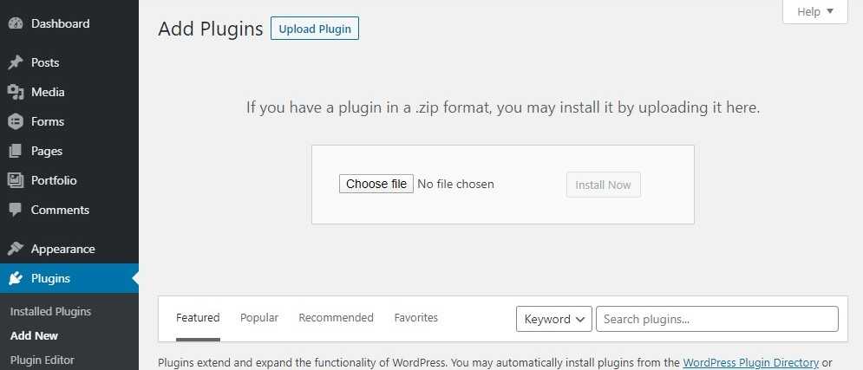The height and width of the screenshot is (370, 863).
Task: Switch to the Recommended plugins tab
Action: coord(336,318)
